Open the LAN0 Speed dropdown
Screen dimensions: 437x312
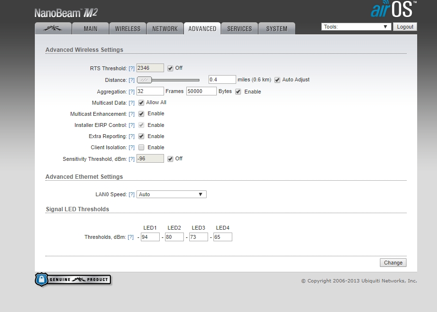[171, 194]
